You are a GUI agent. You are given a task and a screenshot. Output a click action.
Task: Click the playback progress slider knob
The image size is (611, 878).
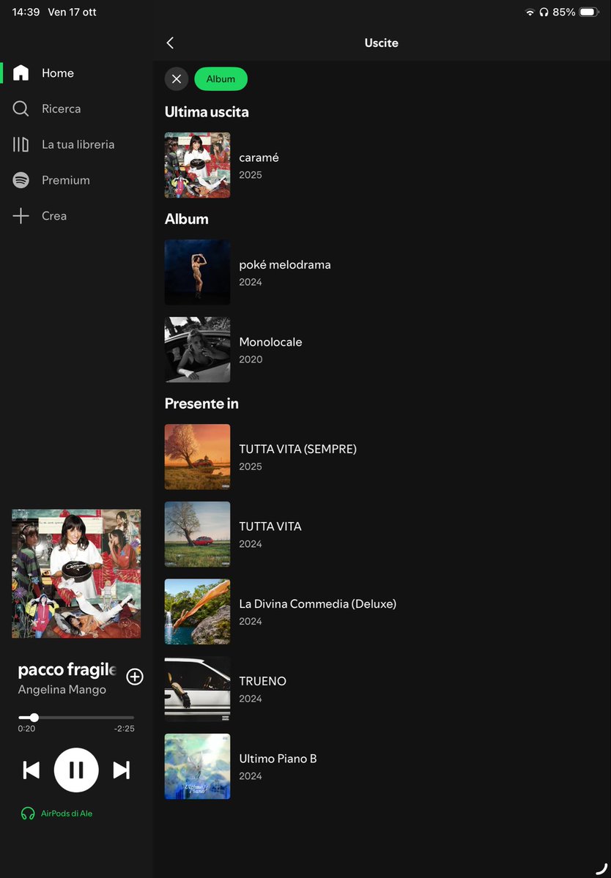[x=34, y=718]
